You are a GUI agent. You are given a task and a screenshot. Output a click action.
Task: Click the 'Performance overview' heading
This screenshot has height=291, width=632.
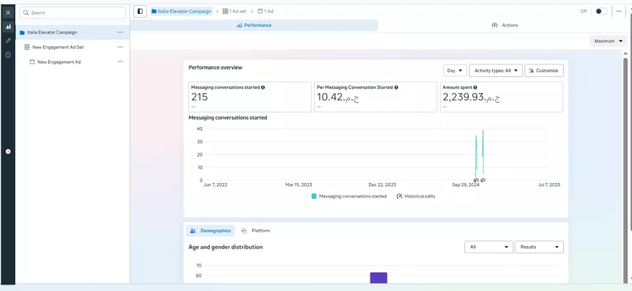click(216, 68)
